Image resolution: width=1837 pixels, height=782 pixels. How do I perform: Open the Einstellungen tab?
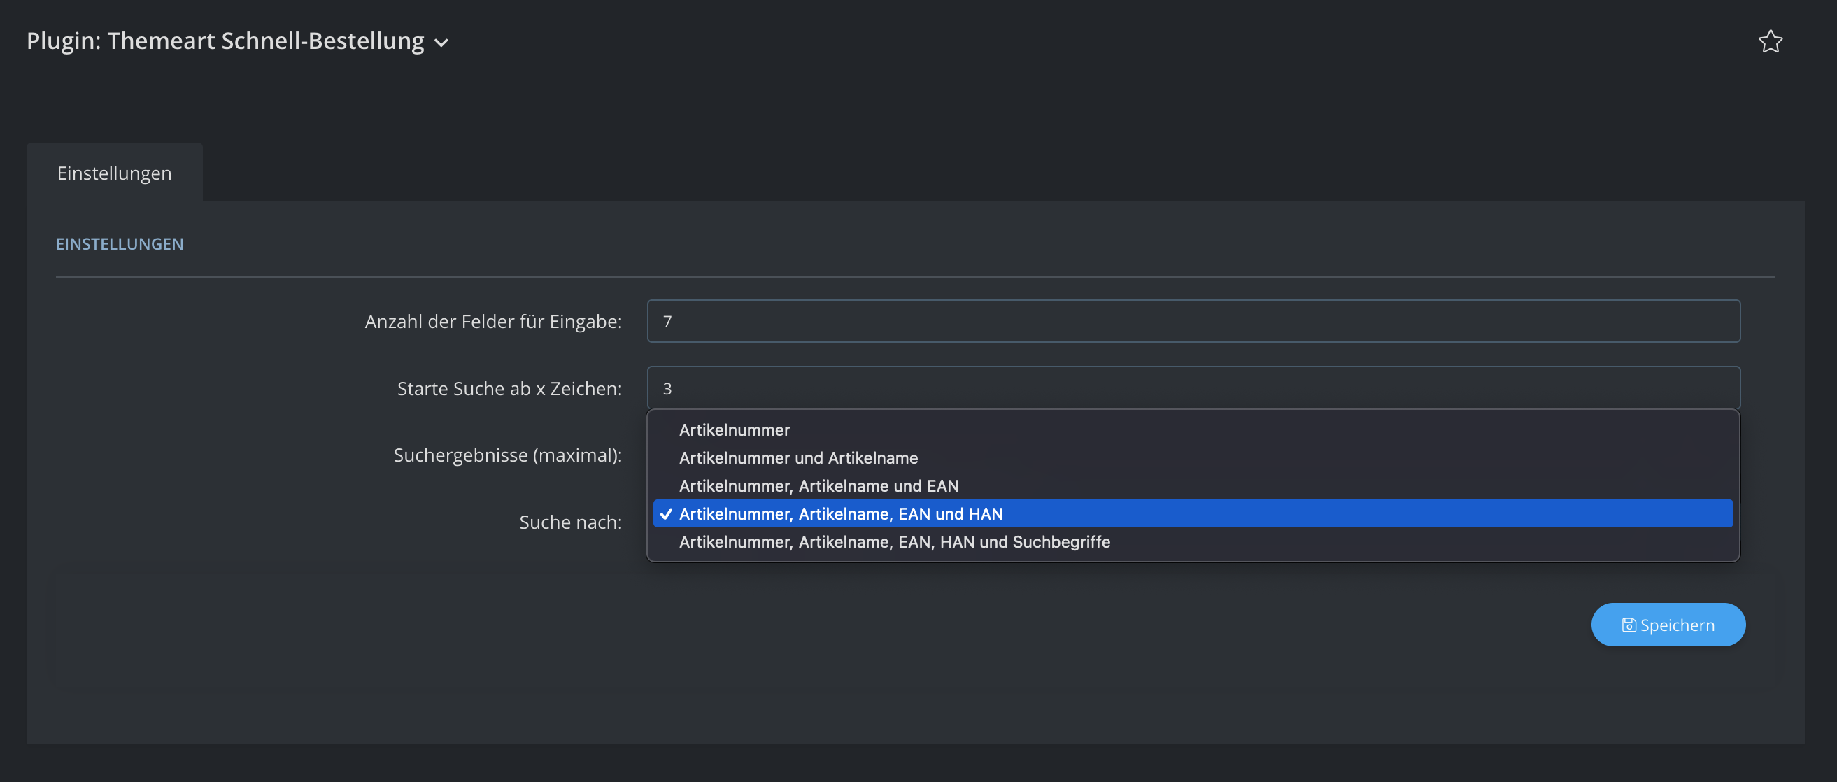pyautogui.click(x=114, y=173)
